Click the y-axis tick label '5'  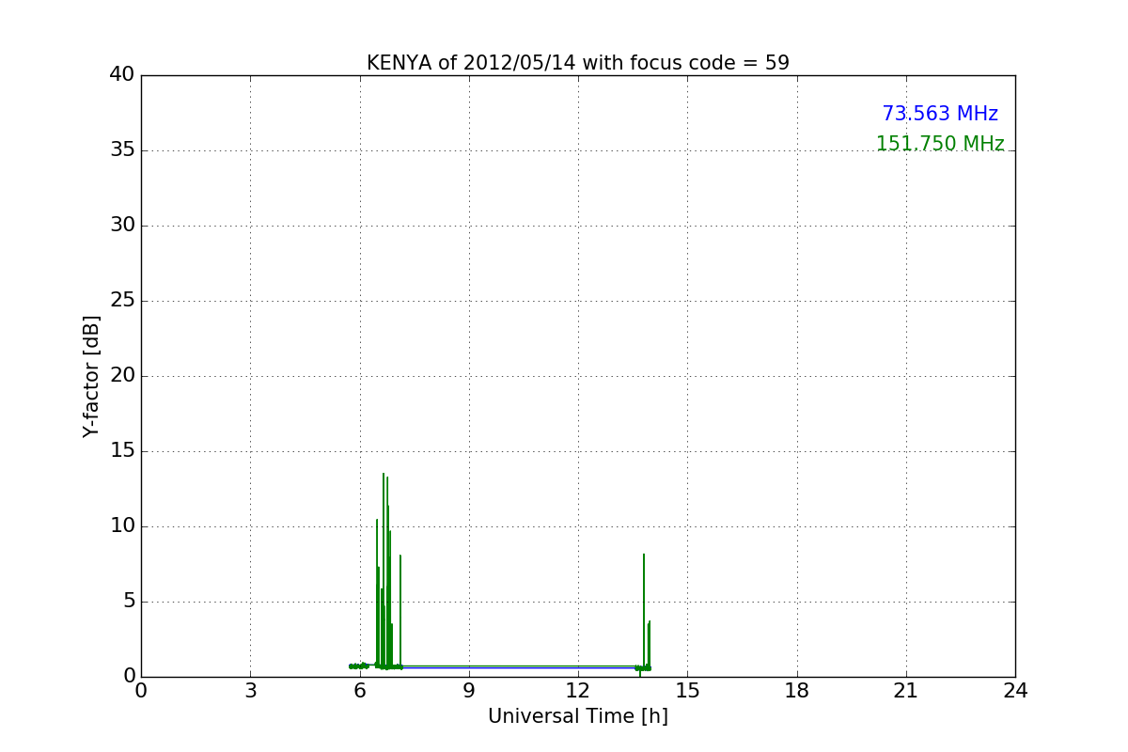point(129,602)
